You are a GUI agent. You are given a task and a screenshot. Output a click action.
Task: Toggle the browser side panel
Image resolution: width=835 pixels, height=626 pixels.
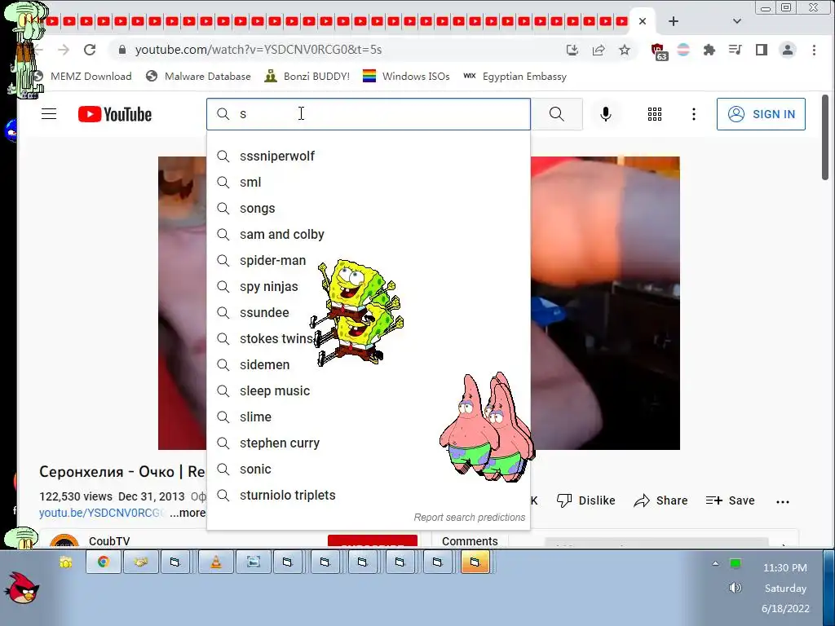click(x=761, y=50)
